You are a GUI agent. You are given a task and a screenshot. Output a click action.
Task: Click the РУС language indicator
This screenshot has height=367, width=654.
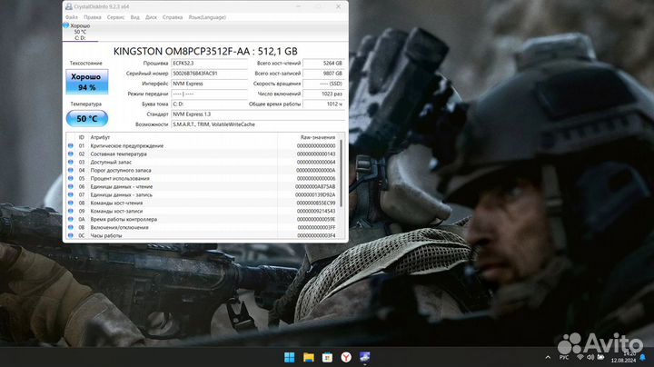[564, 357]
